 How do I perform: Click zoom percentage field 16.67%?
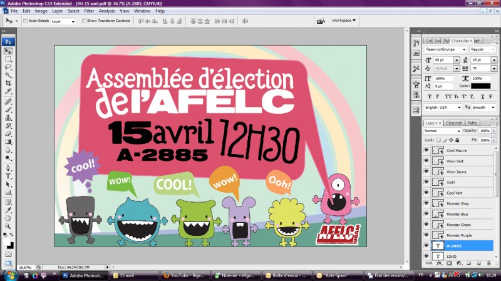coord(25,267)
